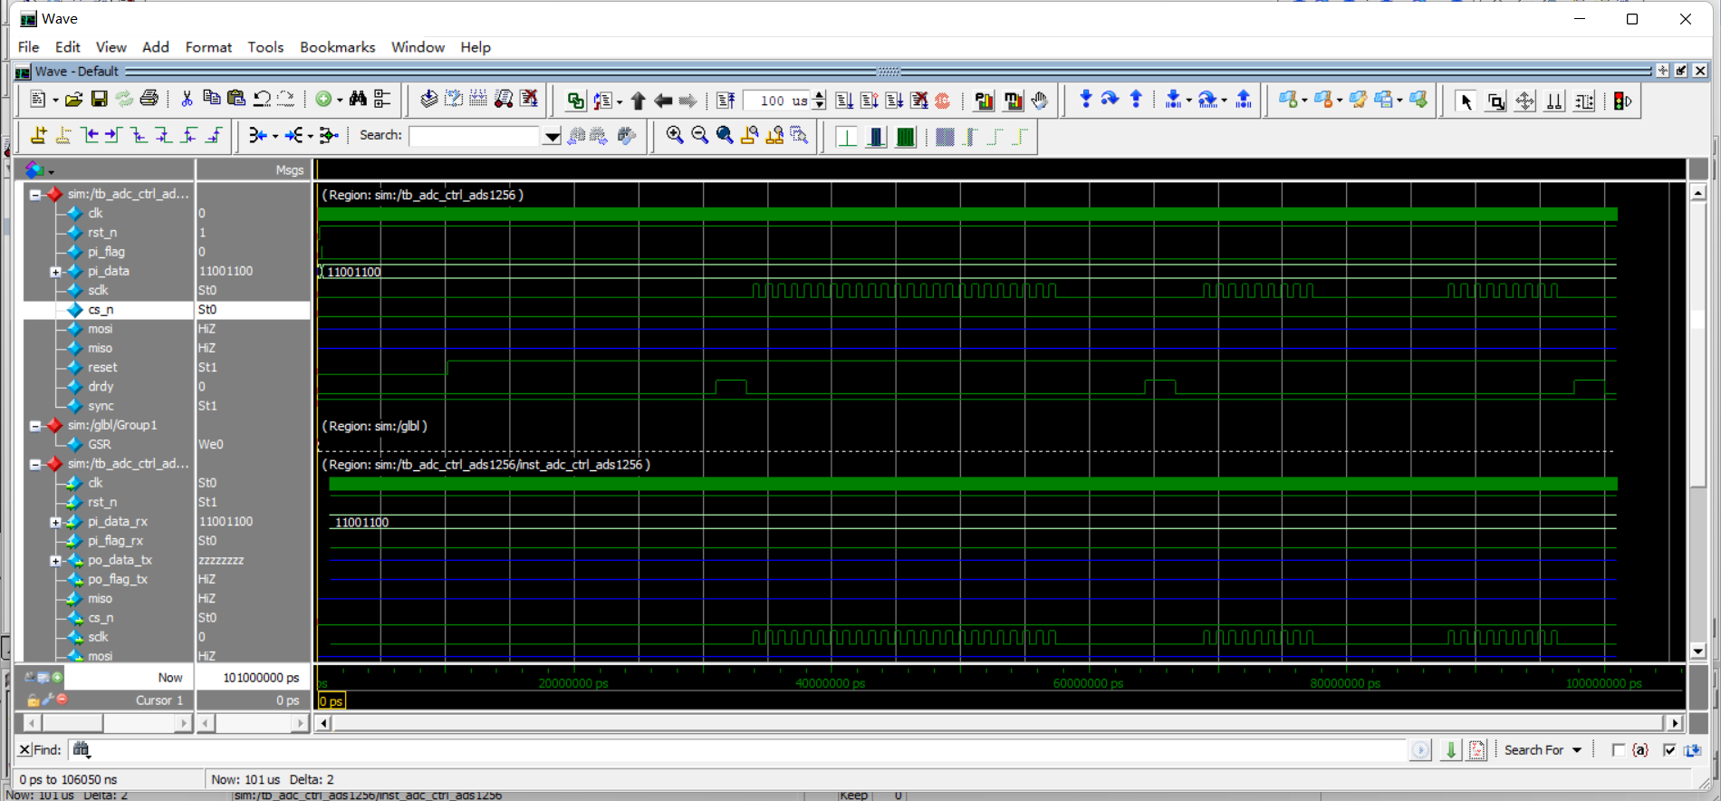Open the Add icon dropdown arrow
This screenshot has width=1721, height=801.
[339, 101]
